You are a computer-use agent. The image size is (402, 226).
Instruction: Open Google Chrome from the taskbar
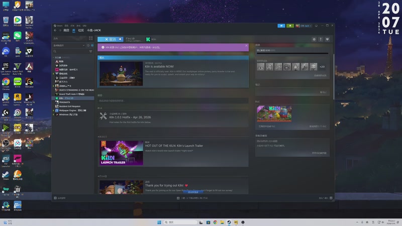[x=215, y=222]
